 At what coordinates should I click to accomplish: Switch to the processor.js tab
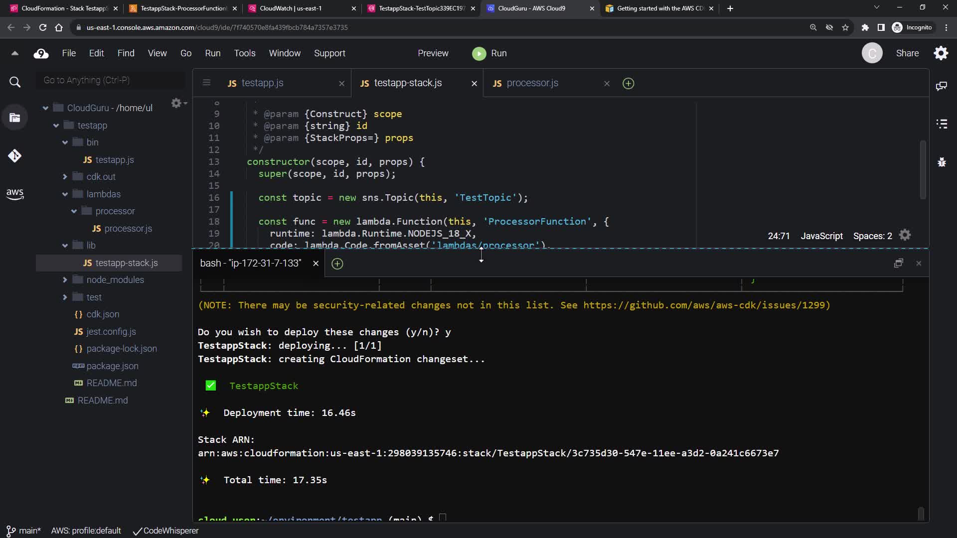pos(532,83)
